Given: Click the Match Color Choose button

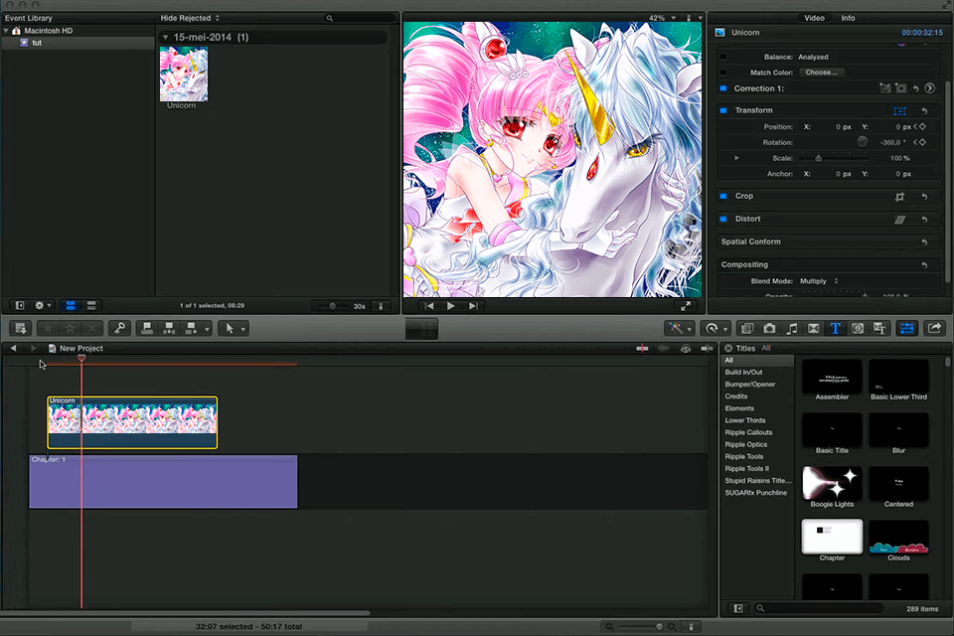Looking at the screenshot, I should click(x=822, y=72).
